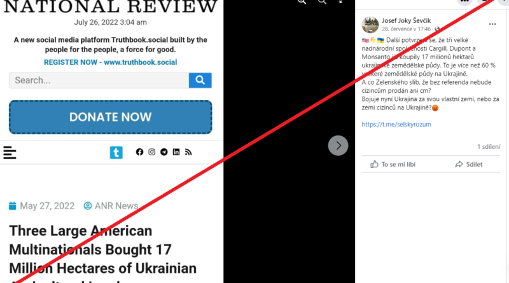Open Josef Joky Ševčík profile name
This screenshot has width=509, height=283.
click(x=406, y=20)
